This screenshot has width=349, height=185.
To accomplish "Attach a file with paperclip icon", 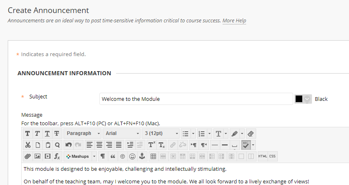I will tap(28, 156).
